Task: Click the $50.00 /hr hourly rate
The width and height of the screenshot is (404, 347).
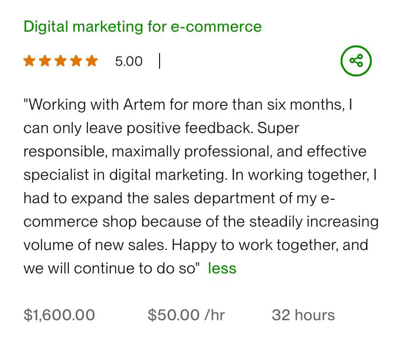Action: point(186,315)
